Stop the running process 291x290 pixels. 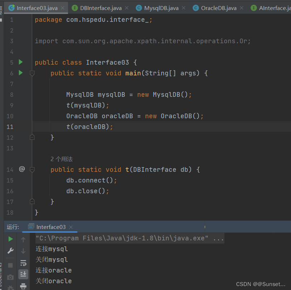click(x=11, y=265)
